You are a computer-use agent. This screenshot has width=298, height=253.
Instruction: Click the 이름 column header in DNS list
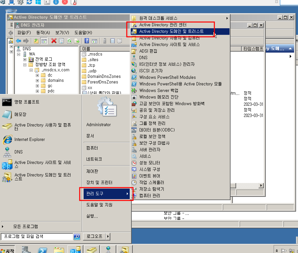click(105, 49)
